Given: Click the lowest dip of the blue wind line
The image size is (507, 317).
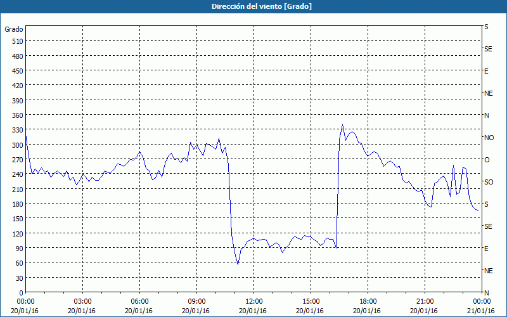Looking at the screenshot, I should [238, 264].
